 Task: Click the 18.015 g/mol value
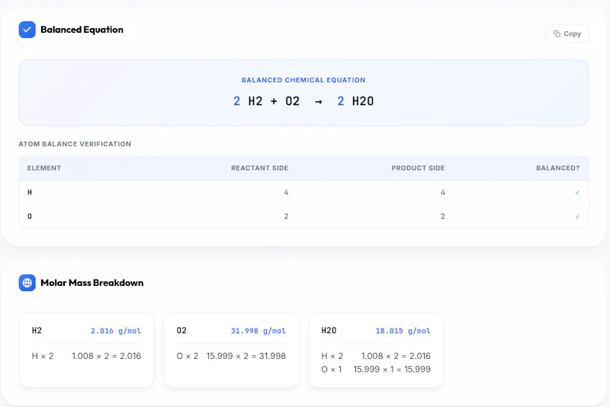click(403, 331)
